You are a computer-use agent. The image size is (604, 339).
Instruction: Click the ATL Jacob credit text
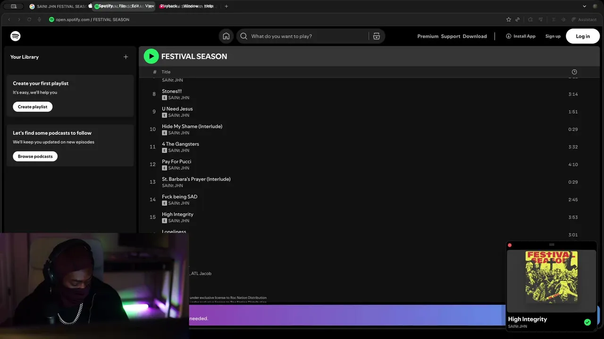coord(201,274)
